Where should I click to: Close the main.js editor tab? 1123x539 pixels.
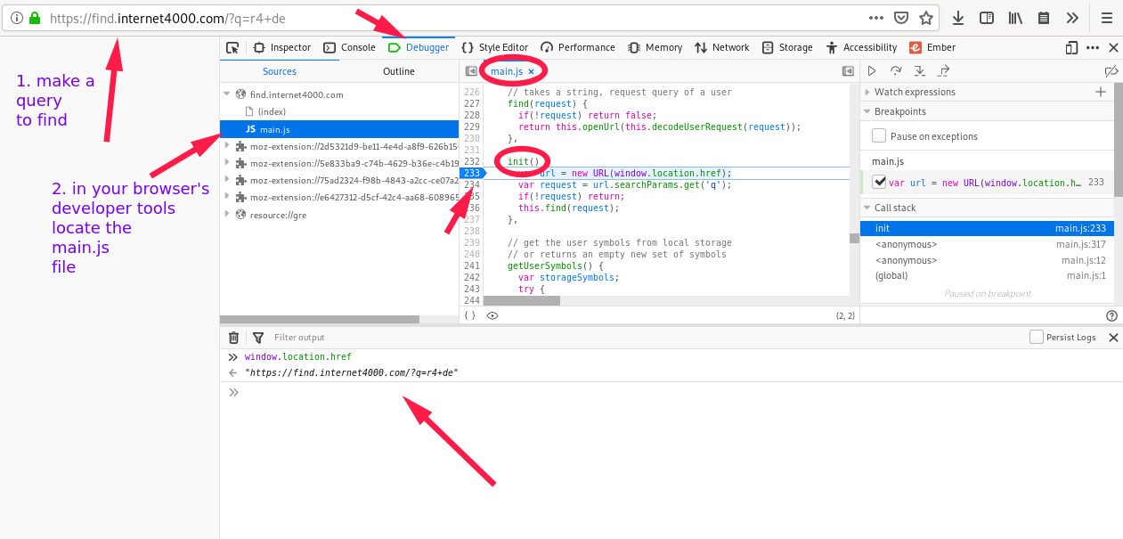[x=531, y=71]
